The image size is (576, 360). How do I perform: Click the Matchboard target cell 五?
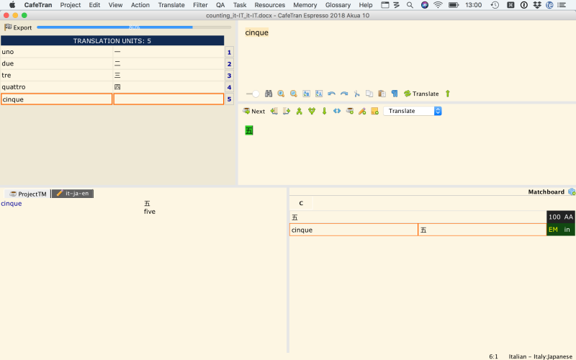point(482,230)
